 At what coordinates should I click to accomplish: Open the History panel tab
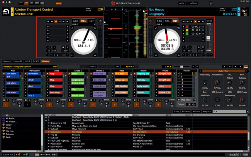[x=196, y=111]
